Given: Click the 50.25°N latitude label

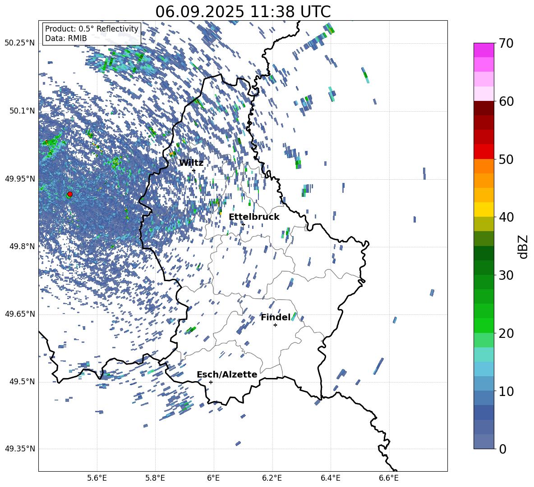Looking at the screenshot, I should pos(20,43).
